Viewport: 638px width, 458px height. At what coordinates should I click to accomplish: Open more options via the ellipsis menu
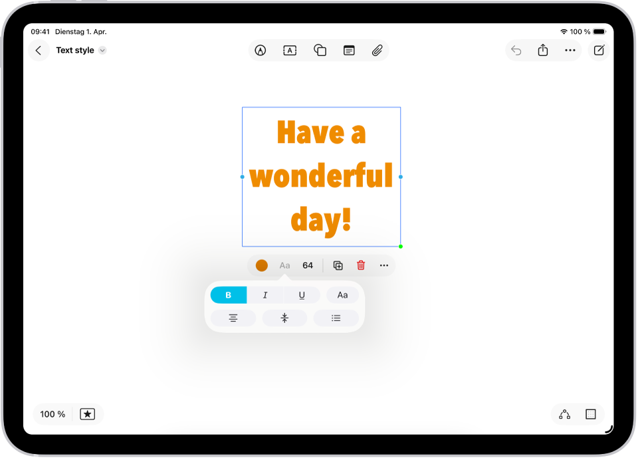pyautogui.click(x=384, y=265)
